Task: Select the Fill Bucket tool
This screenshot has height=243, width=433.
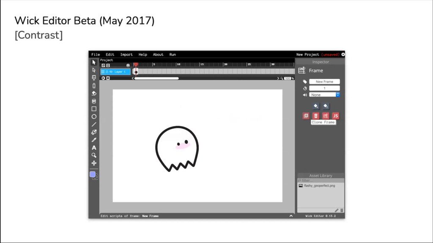Action: point(94,101)
